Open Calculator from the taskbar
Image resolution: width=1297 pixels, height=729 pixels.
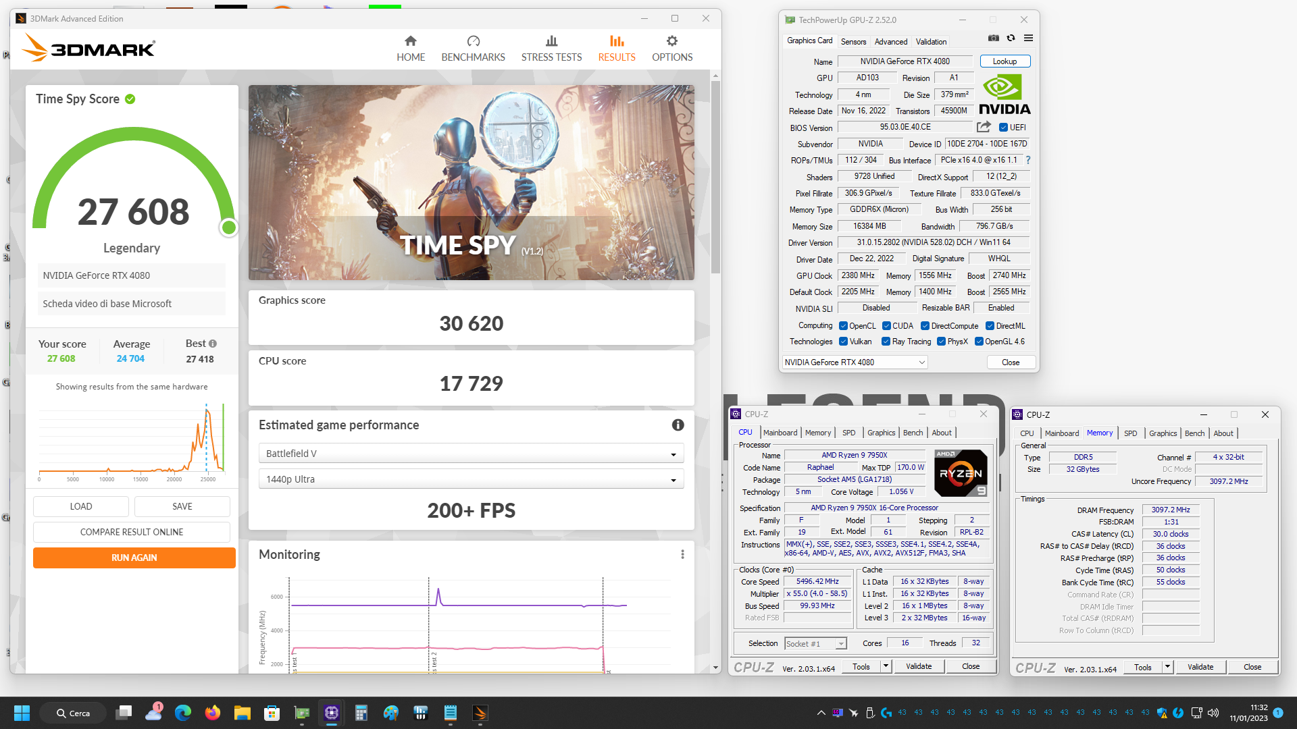[361, 713]
